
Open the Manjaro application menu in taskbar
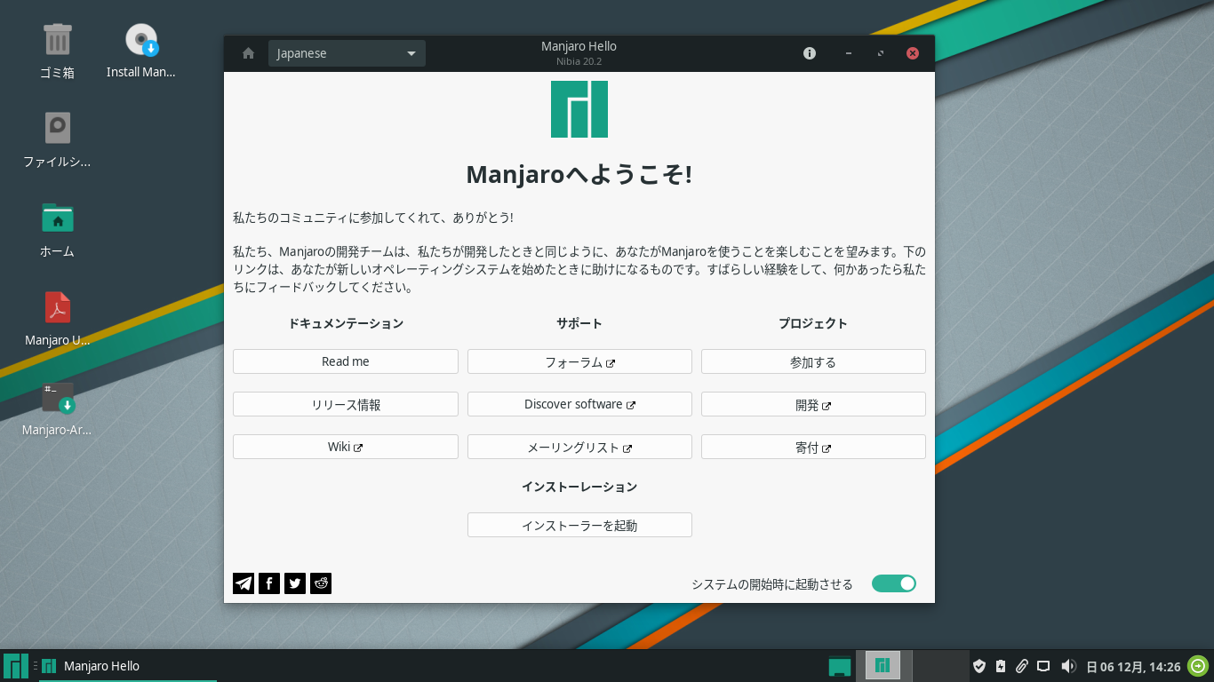point(16,666)
